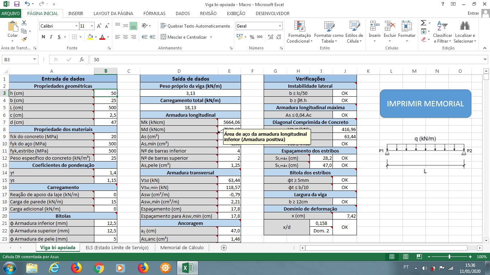Copy the selection using the Copy icon
This screenshot has height=275, width=490.
pyautogui.click(x=24, y=31)
